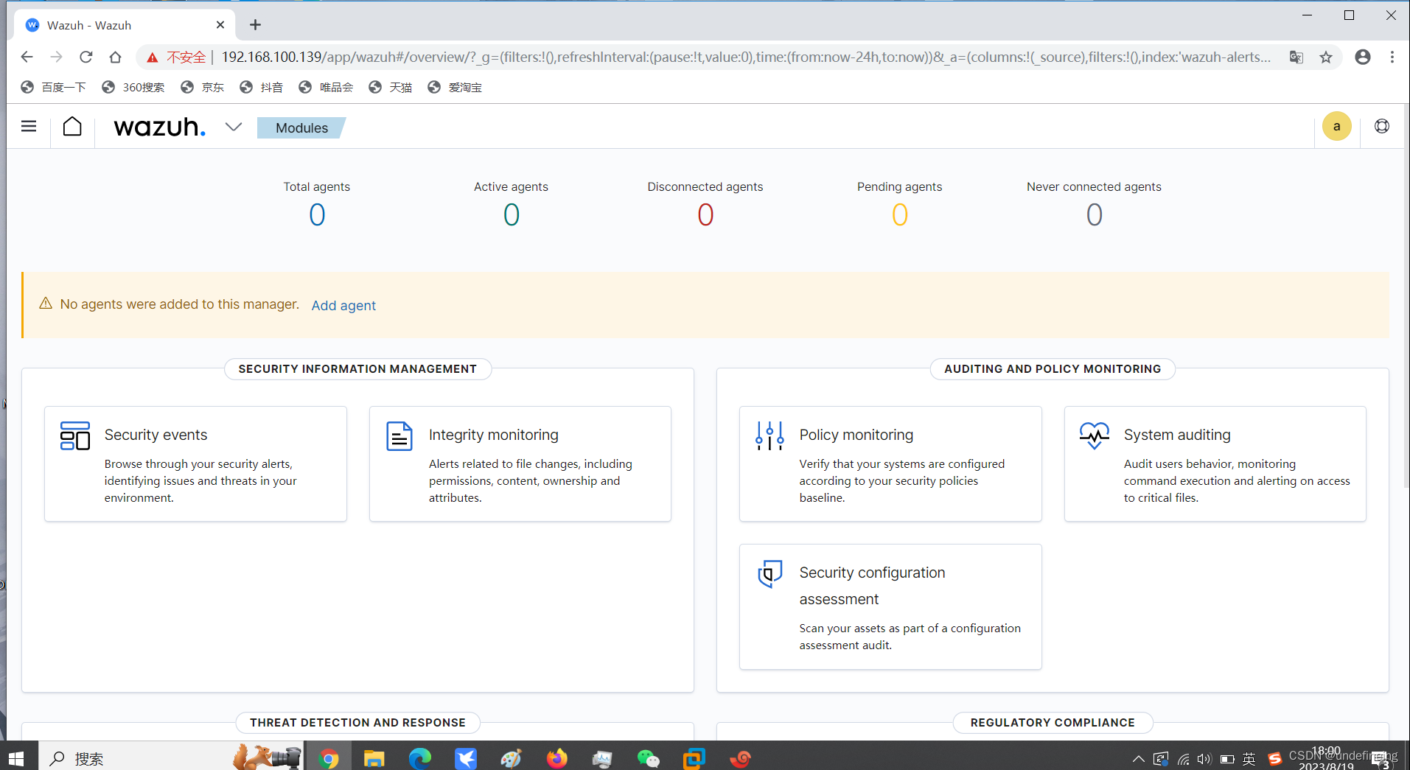1410x770 pixels.
Task: Open Microsoft Edge from the taskbar
Action: tap(420, 757)
